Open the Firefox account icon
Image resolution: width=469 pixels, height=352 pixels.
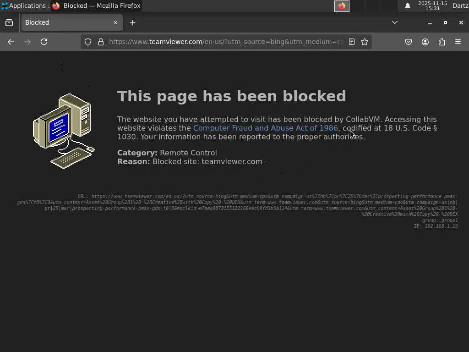click(x=425, y=42)
